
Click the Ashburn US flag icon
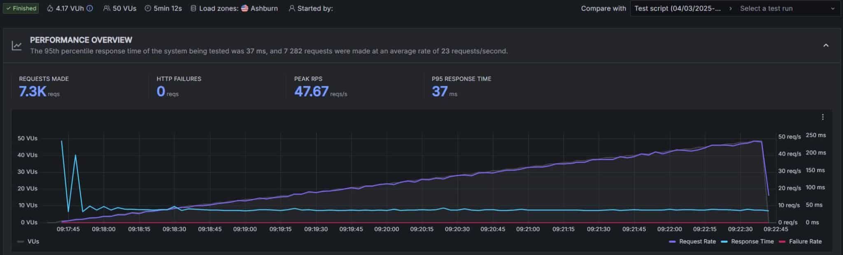245,8
